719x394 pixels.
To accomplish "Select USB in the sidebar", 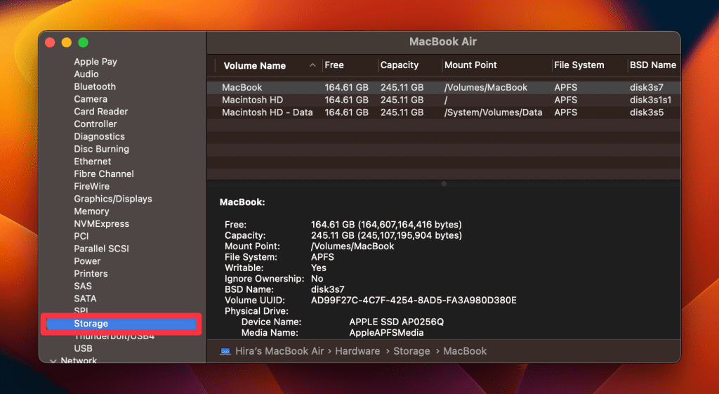I will [x=83, y=348].
